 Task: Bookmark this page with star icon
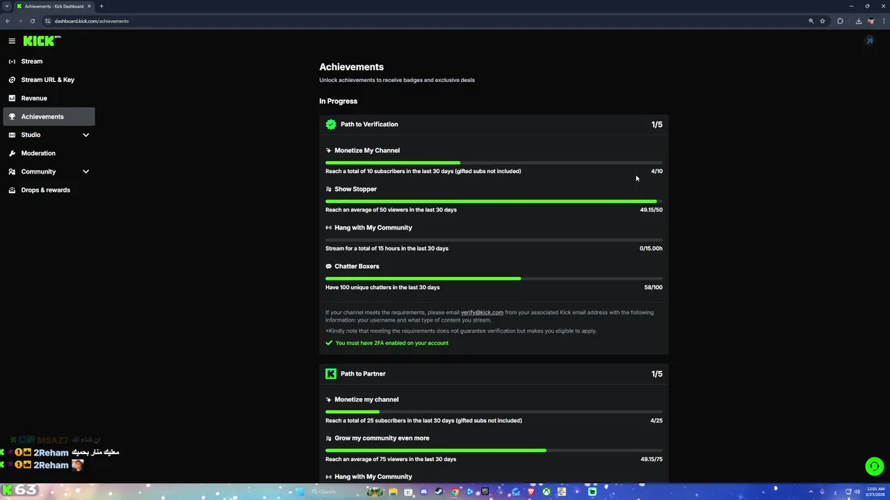(x=823, y=21)
